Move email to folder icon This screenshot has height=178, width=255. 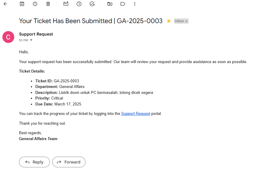click(110, 4)
